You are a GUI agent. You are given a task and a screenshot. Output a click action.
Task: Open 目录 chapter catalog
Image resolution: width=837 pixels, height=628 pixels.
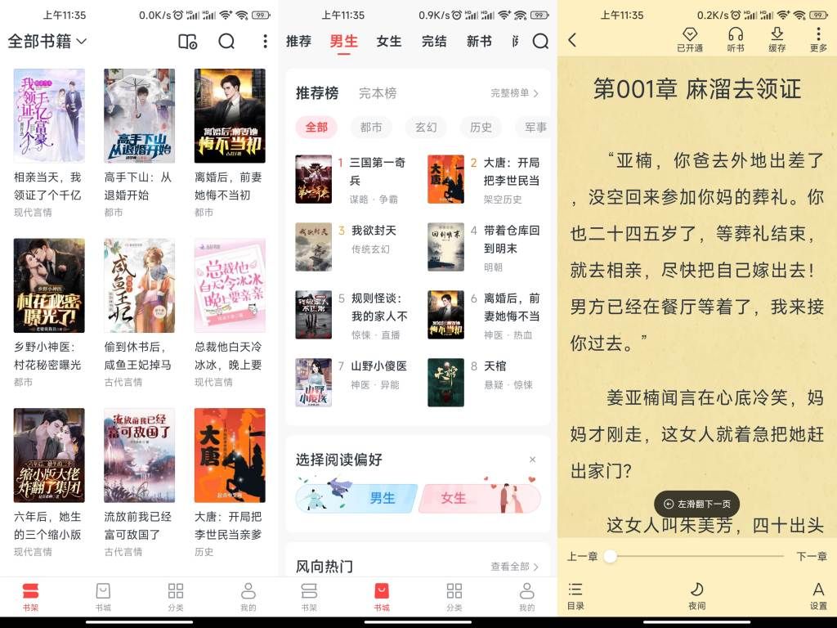tap(576, 595)
